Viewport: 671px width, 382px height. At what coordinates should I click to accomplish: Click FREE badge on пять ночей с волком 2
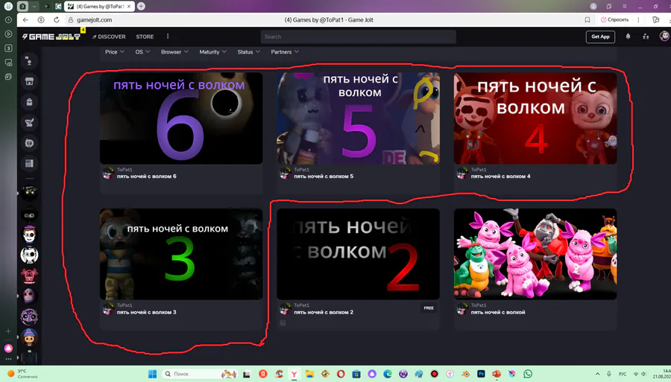pyautogui.click(x=429, y=308)
